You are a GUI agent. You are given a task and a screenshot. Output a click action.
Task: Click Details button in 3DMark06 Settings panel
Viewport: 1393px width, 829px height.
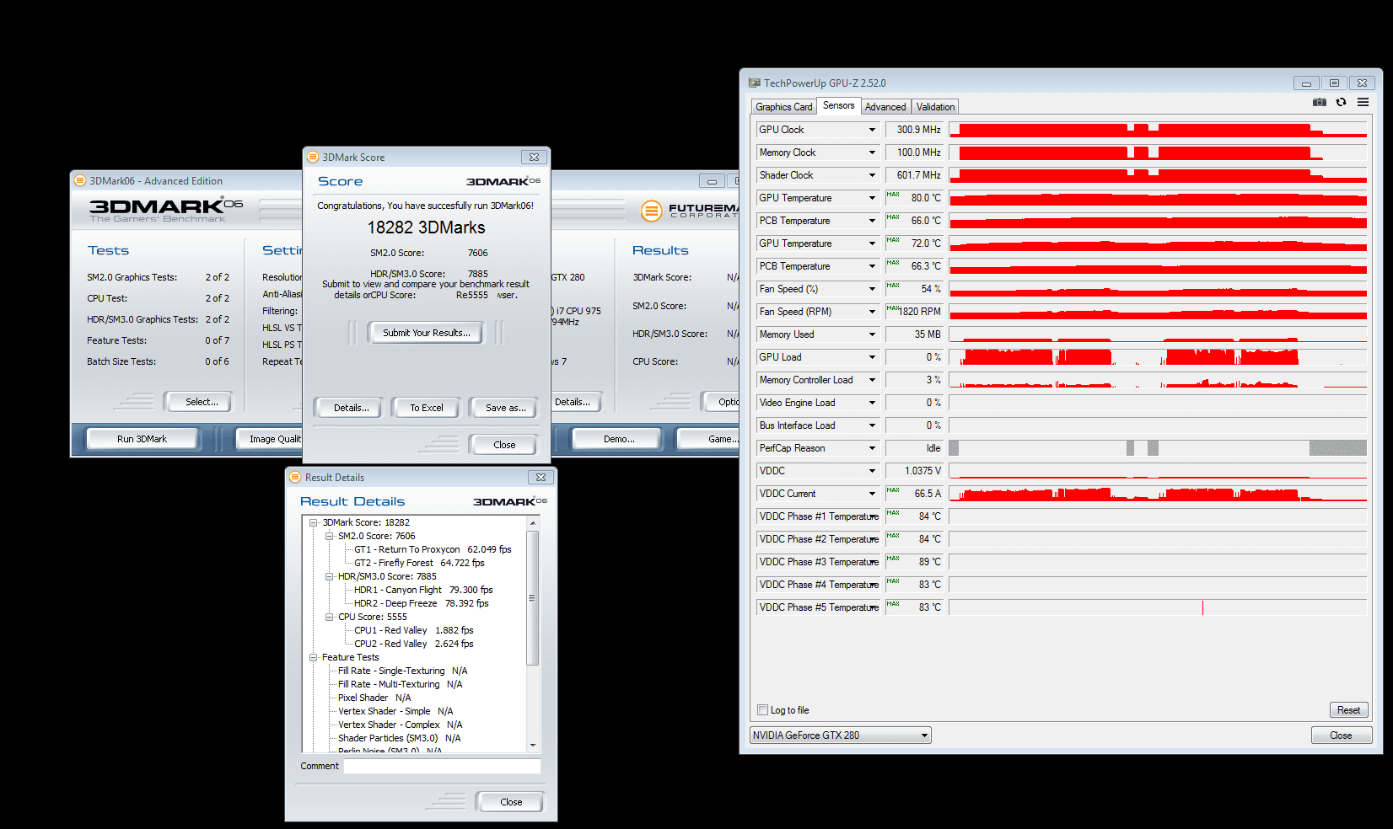click(x=576, y=402)
